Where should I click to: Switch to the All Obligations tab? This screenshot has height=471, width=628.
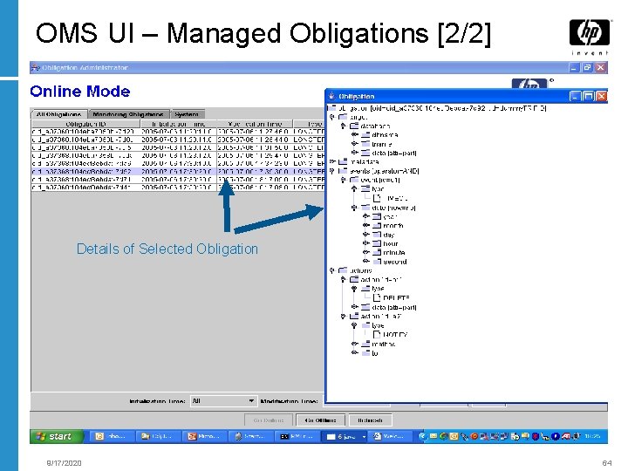[x=59, y=114]
